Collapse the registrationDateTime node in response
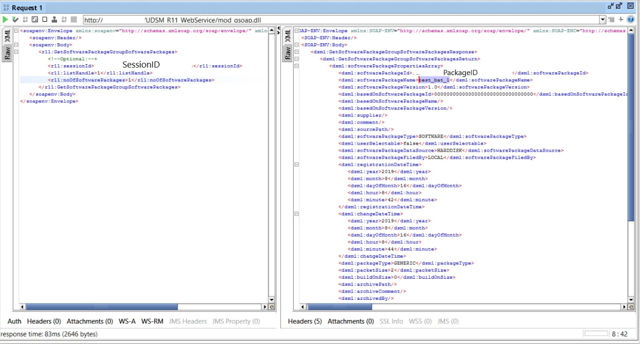Image resolution: width=640 pixels, height=344 pixels. click(296, 165)
